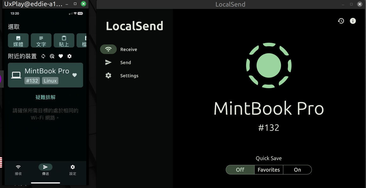Tap 設定 tab on phone bottom bar
The image size is (366, 188).
pyautogui.click(x=73, y=170)
